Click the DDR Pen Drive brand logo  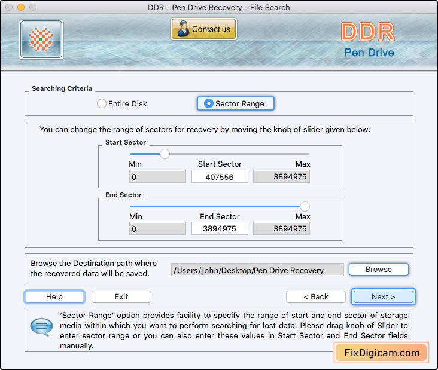click(369, 39)
